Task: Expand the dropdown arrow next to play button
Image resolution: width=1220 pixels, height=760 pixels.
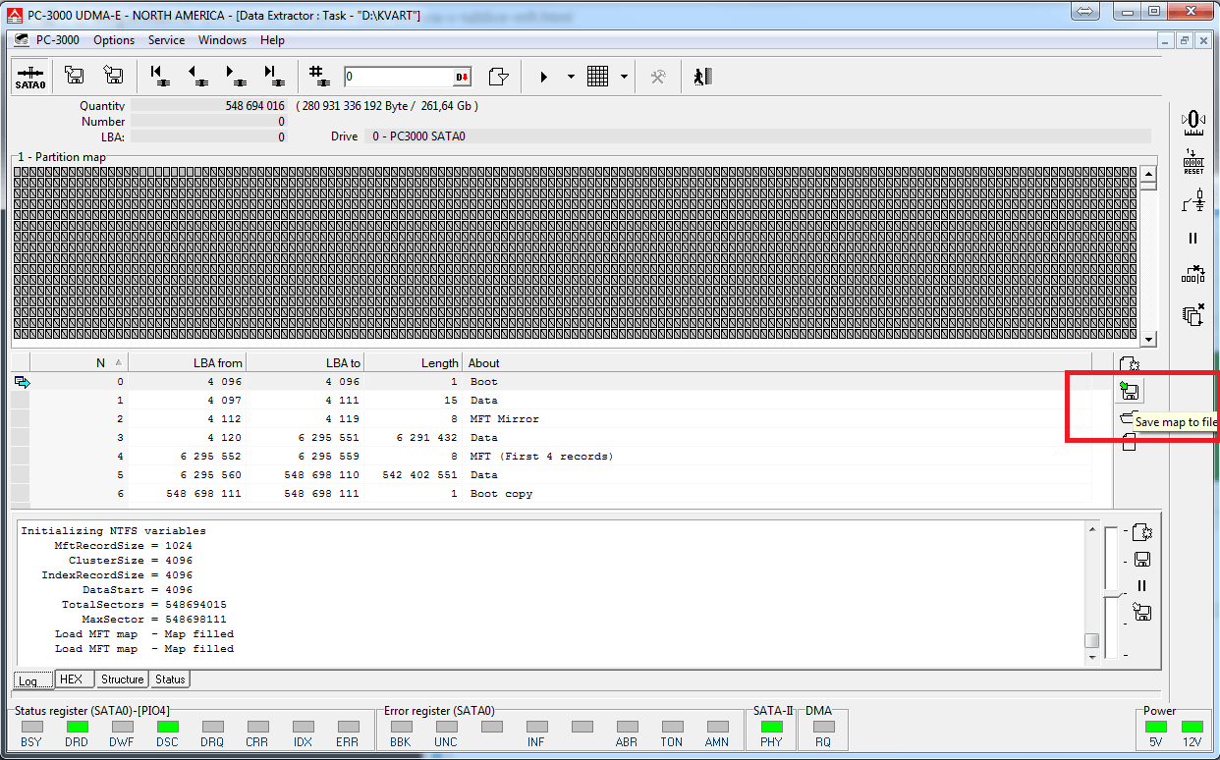Action: [x=571, y=77]
